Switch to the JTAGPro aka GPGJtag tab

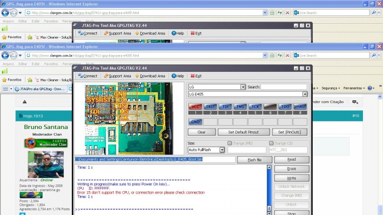tap(40, 89)
